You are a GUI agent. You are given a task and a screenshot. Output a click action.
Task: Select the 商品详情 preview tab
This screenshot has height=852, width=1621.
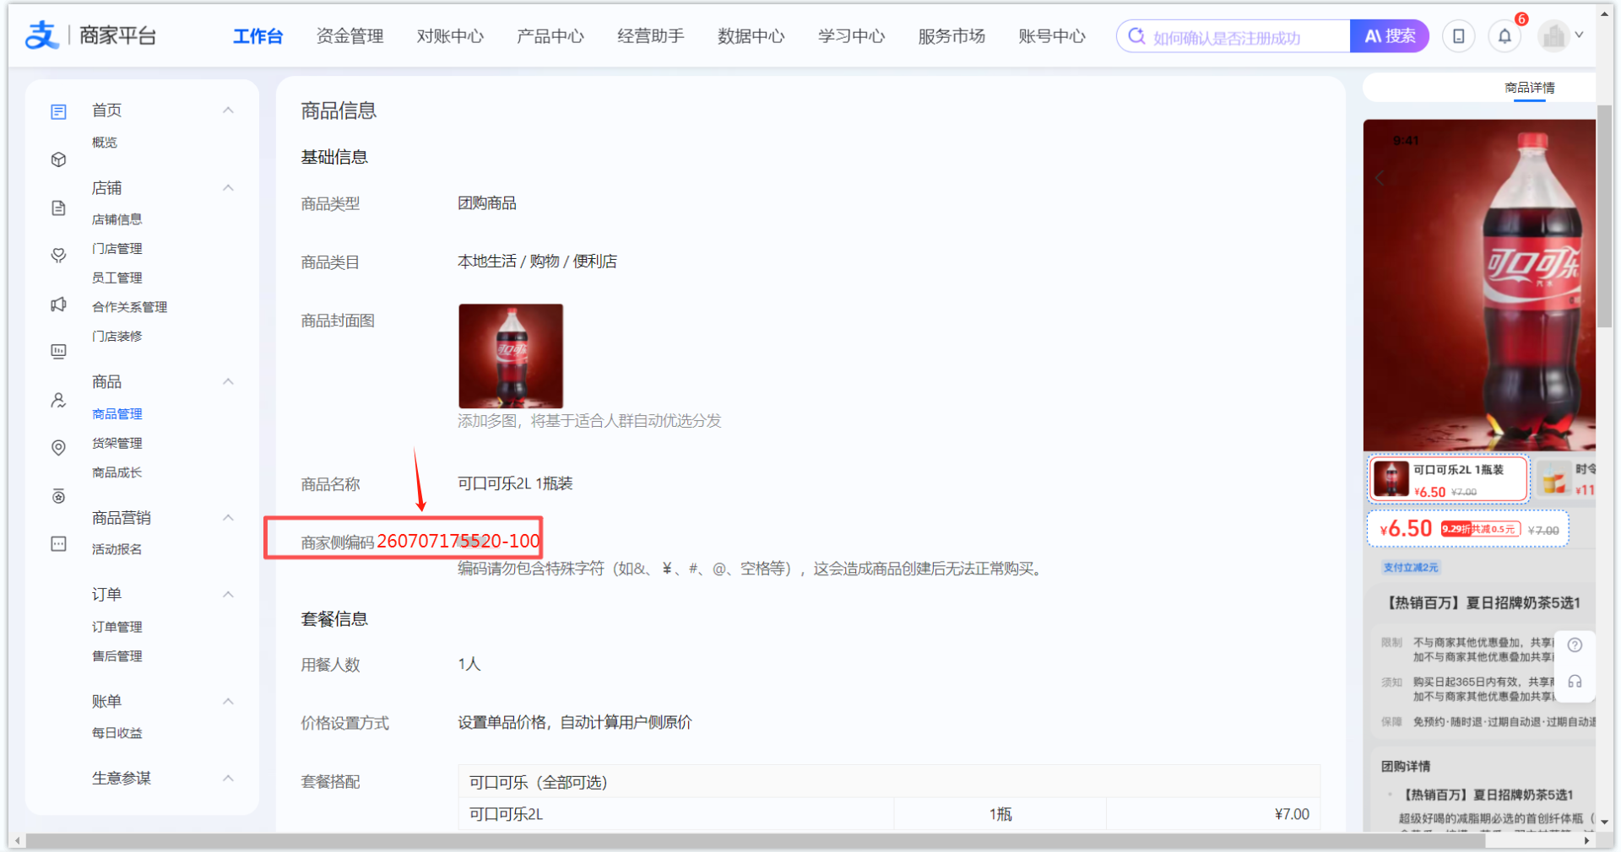pyautogui.click(x=1529, y=88)
